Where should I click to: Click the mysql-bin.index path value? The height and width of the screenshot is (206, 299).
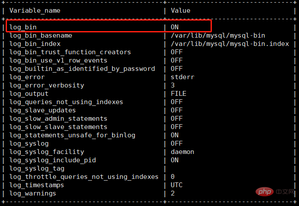pyautogui.click(x=230, y=44)
